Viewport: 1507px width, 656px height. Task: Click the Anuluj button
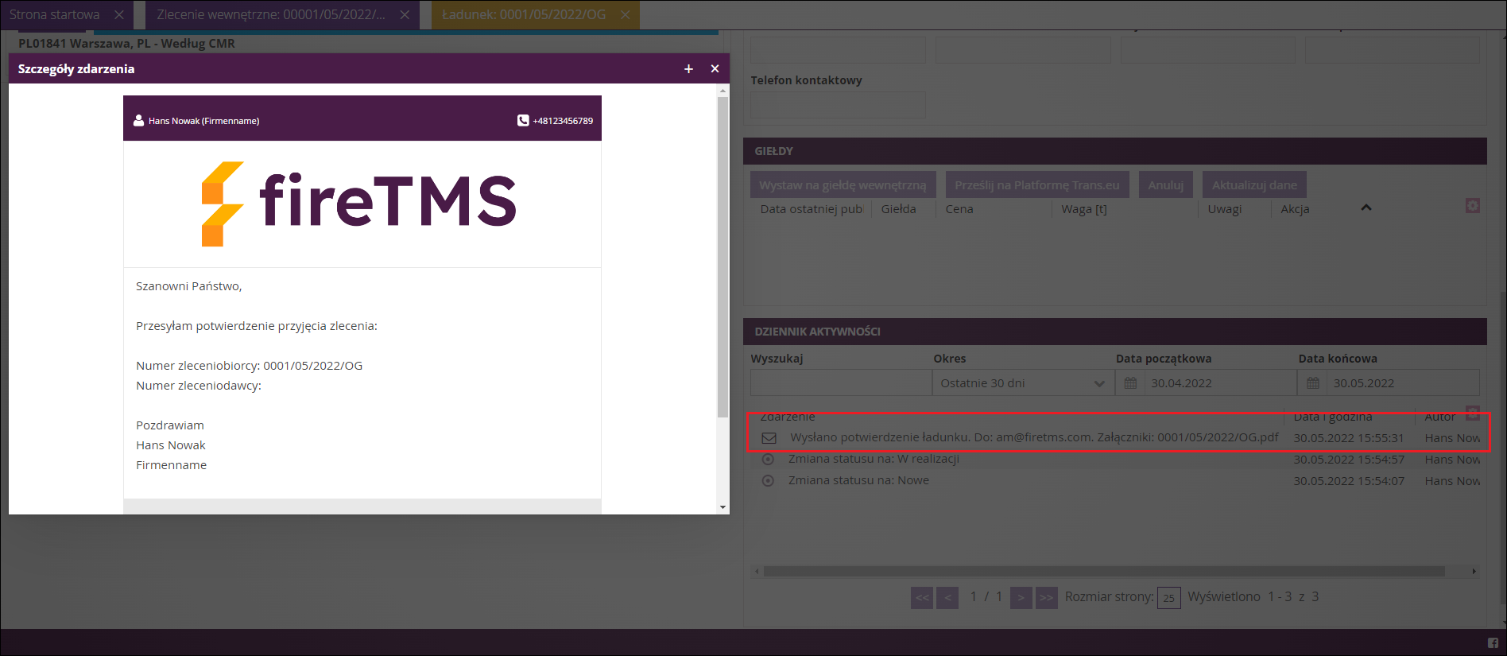click(1166, 184)
